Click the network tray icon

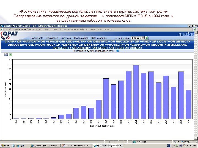(181, 146)
